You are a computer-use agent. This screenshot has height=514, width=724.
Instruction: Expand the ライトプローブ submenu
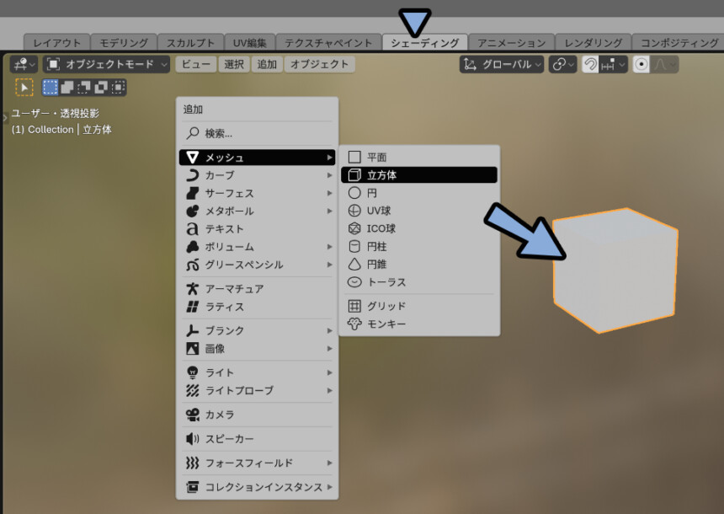coord(257,391)
